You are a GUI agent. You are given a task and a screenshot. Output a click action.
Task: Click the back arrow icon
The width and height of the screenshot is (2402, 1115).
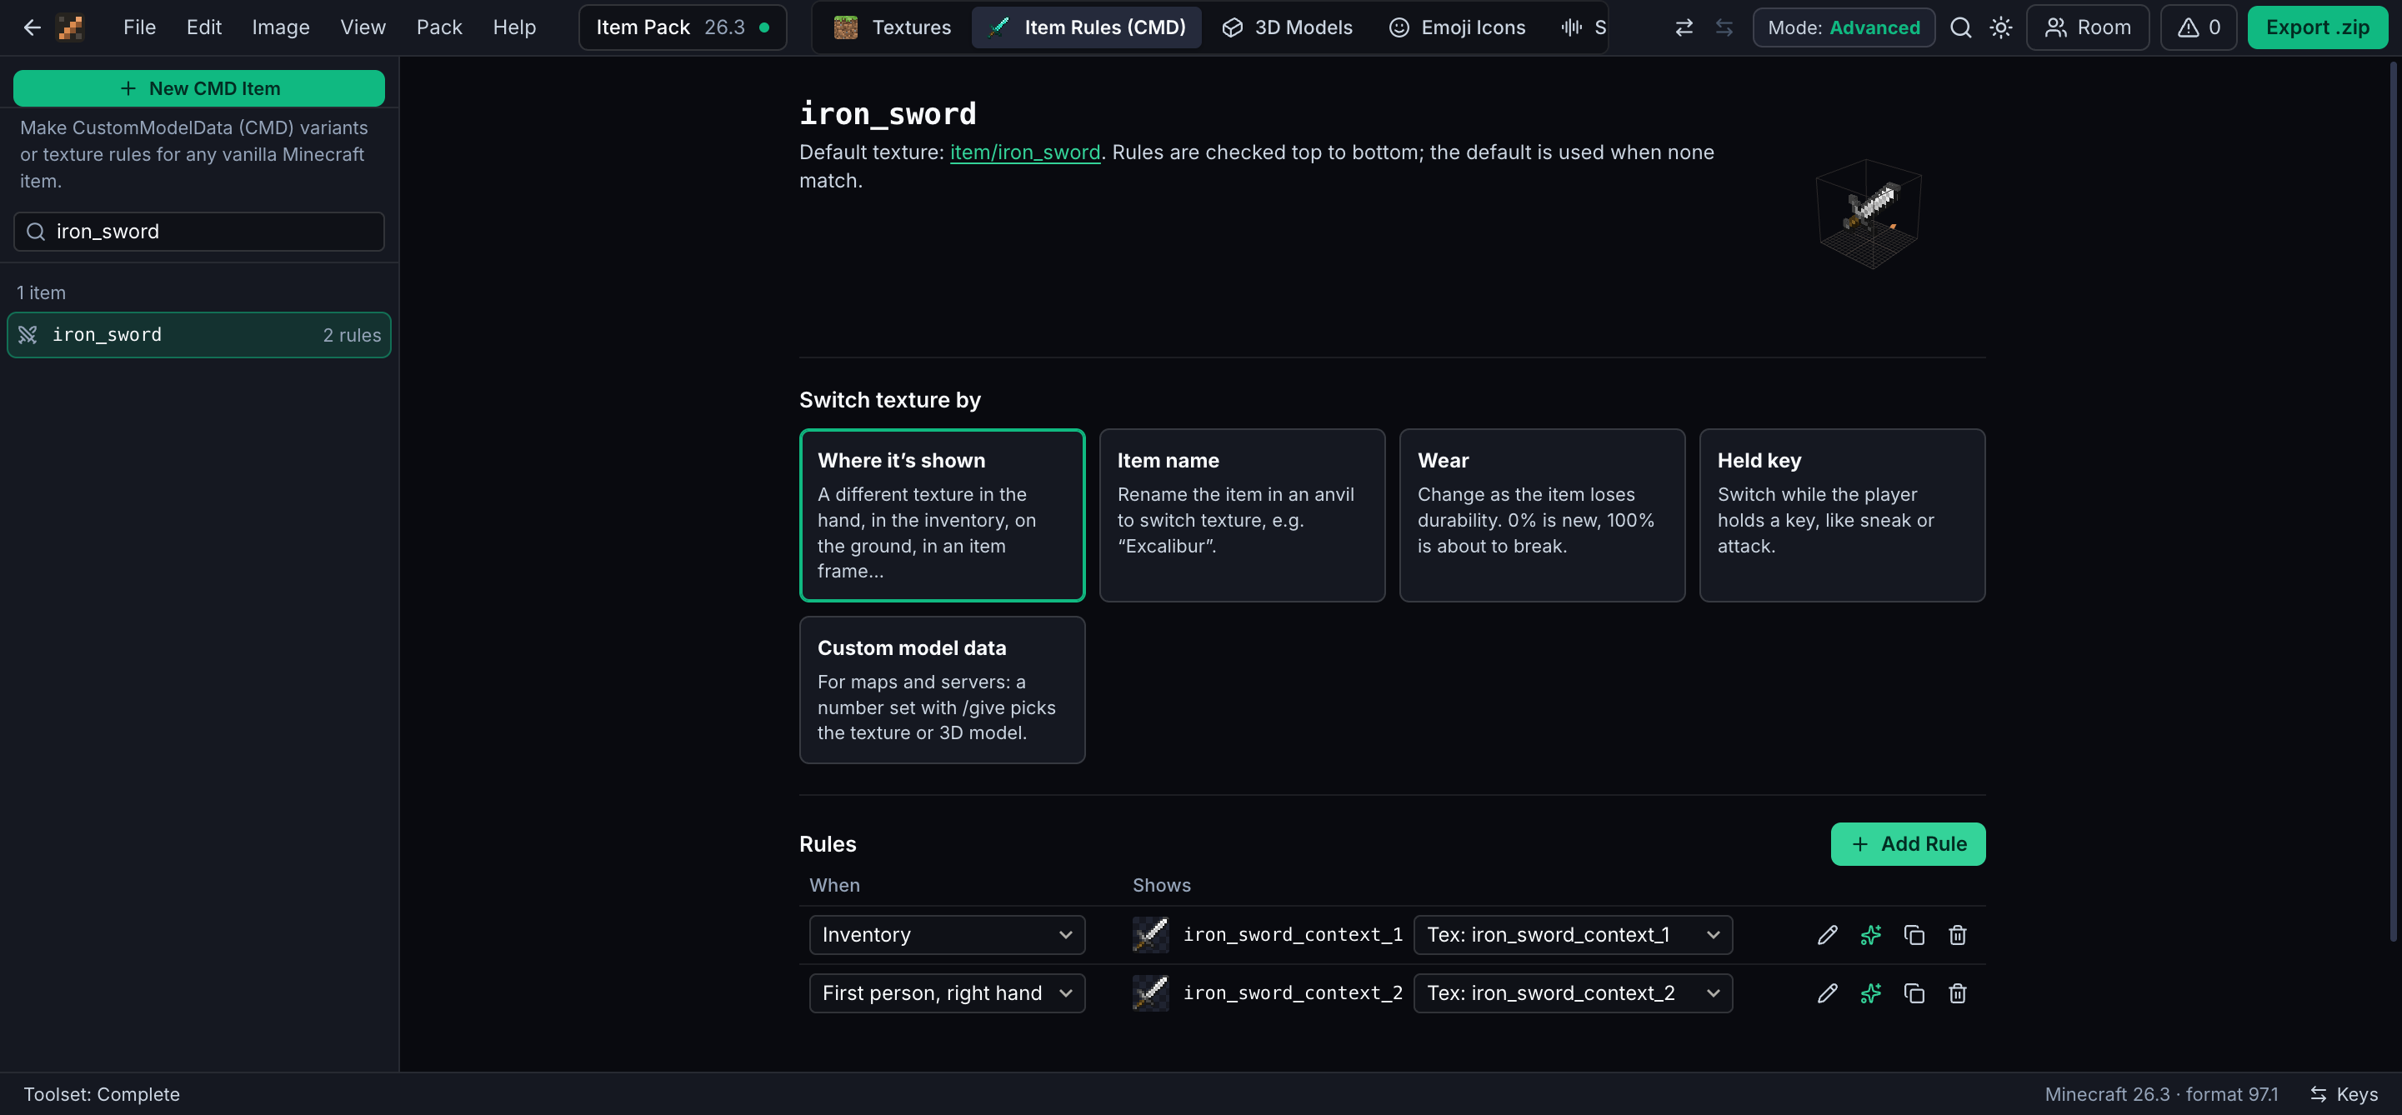pyautogui.click(x=32, y=27)
